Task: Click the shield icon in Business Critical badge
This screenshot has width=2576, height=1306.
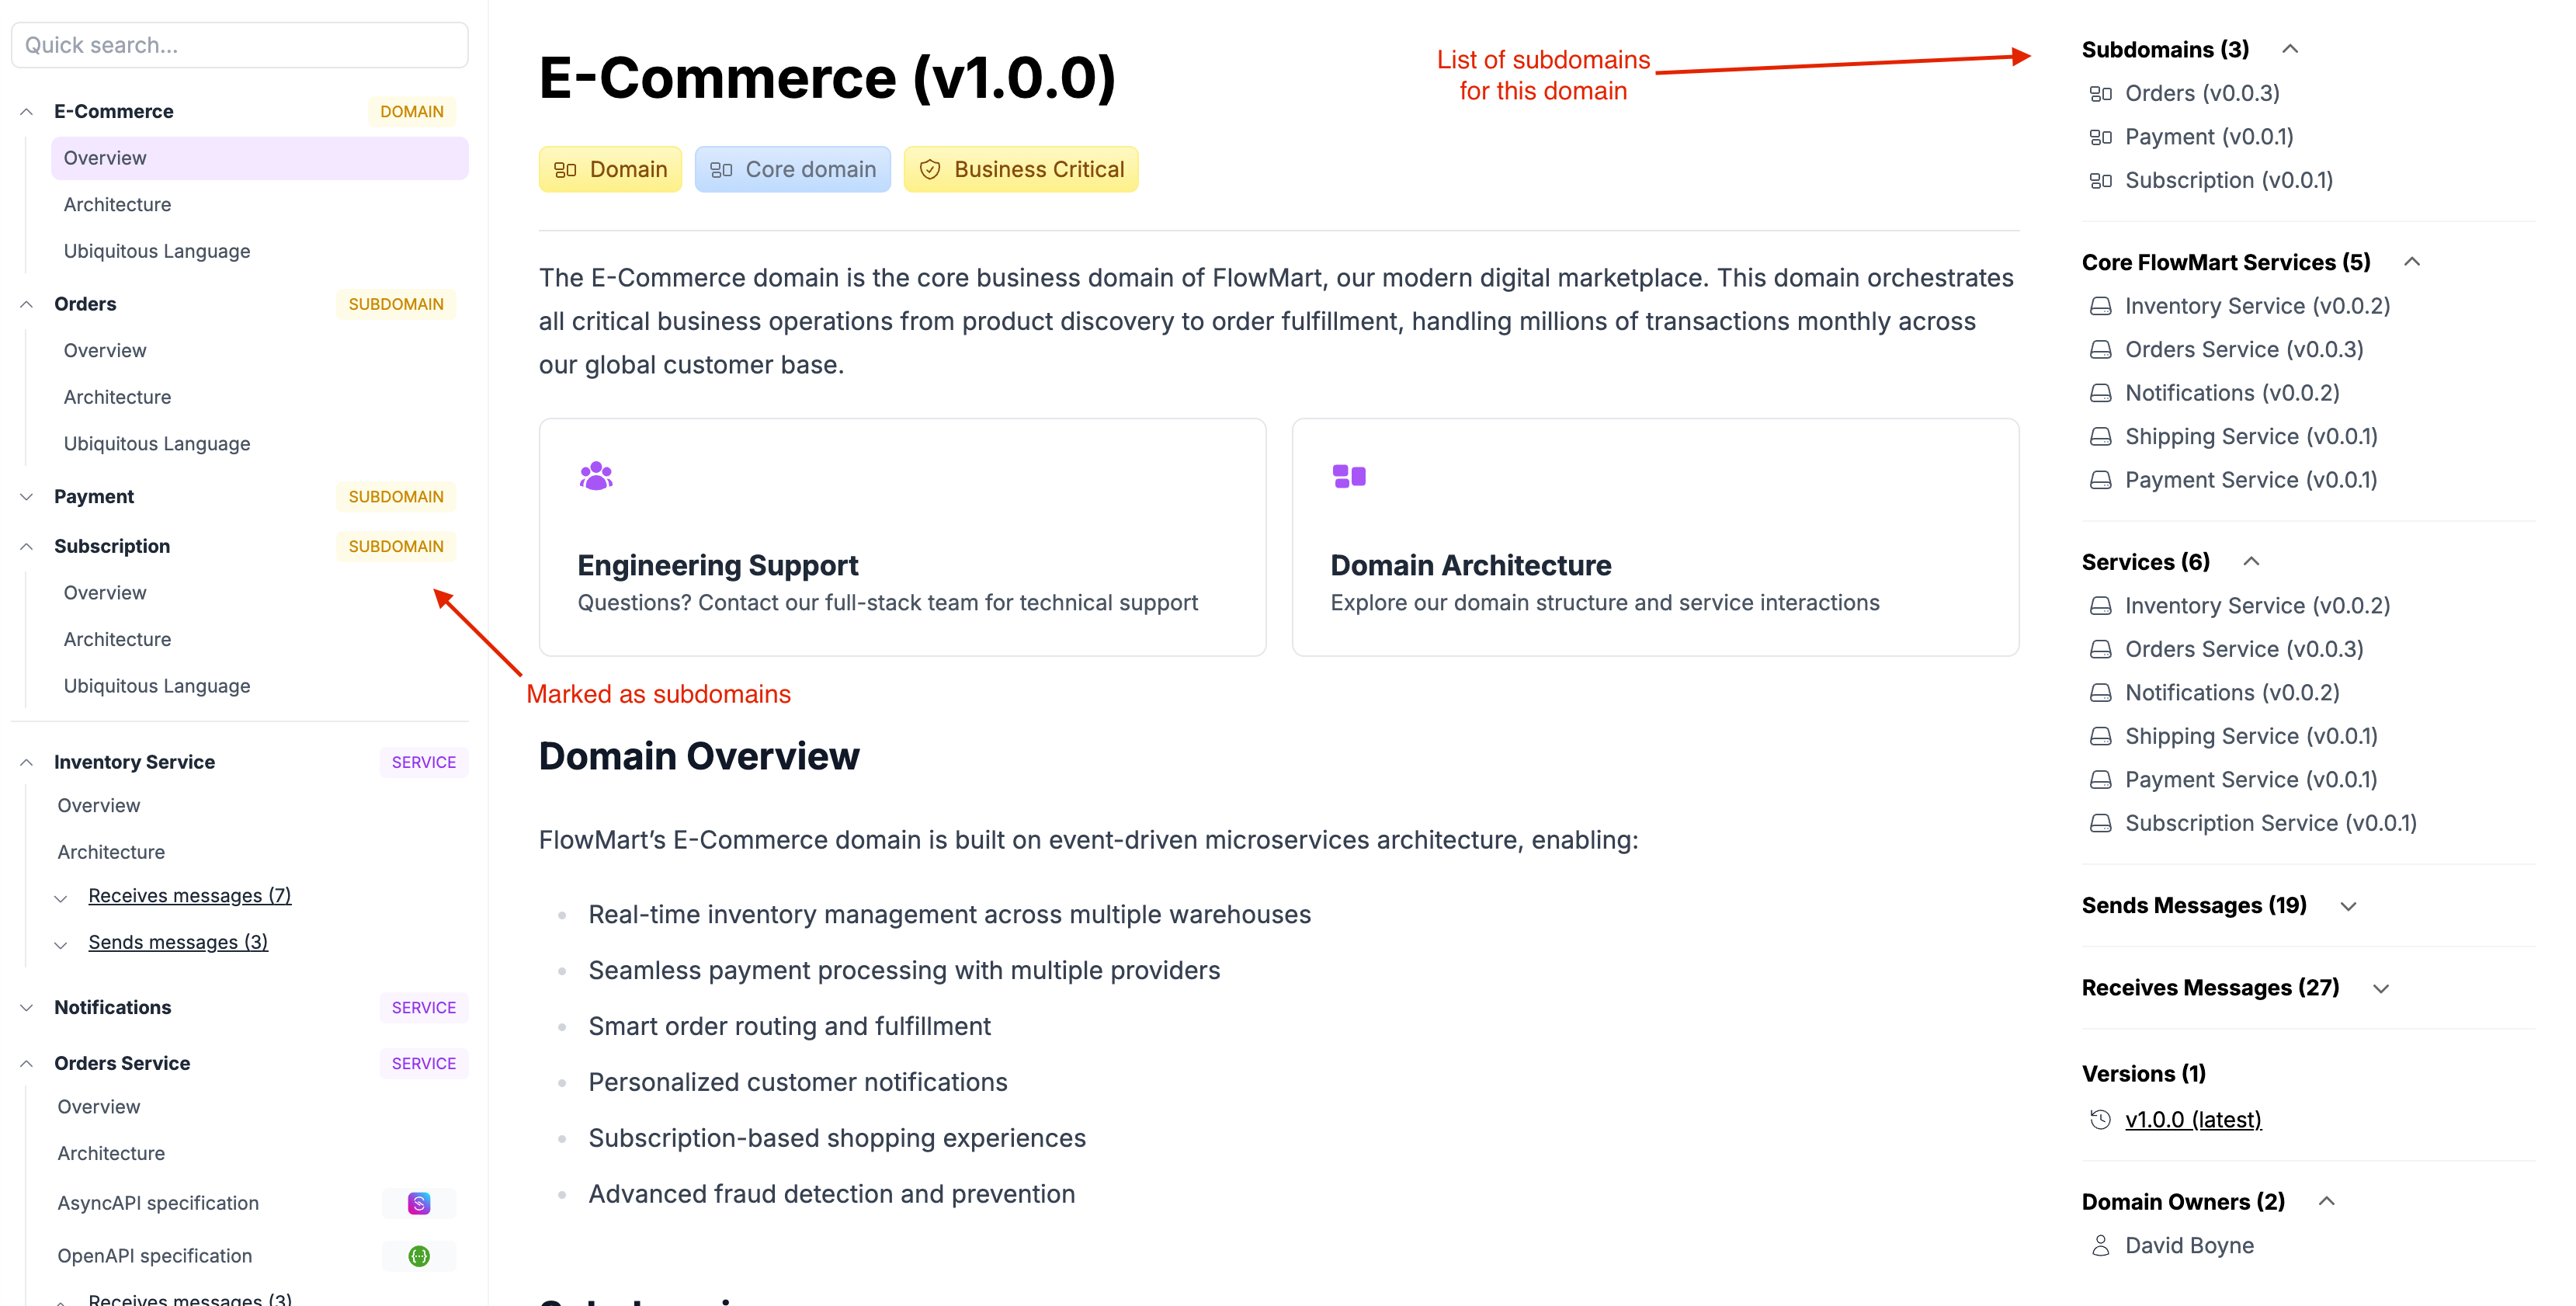Action: click(931, 169)
